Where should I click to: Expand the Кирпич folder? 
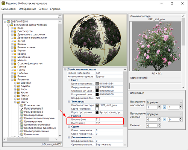(12, 51)
